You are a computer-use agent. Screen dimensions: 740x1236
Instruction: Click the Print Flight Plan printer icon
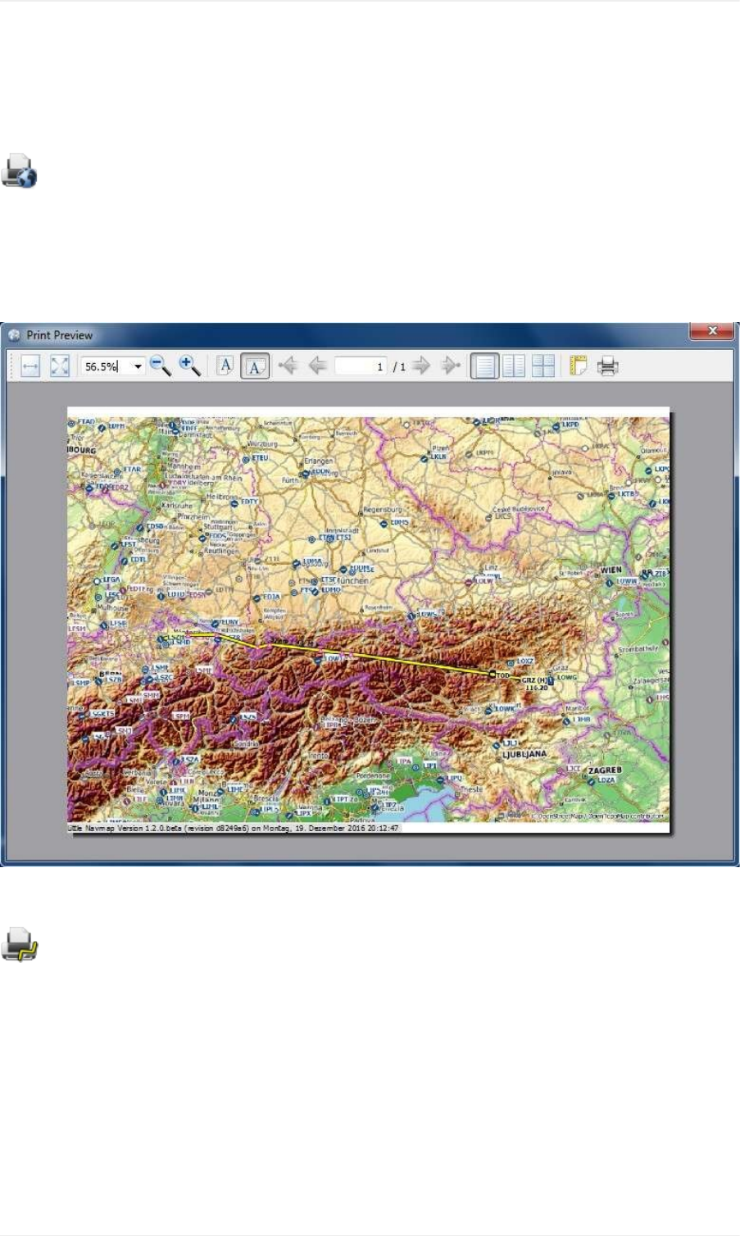[20, 945]
